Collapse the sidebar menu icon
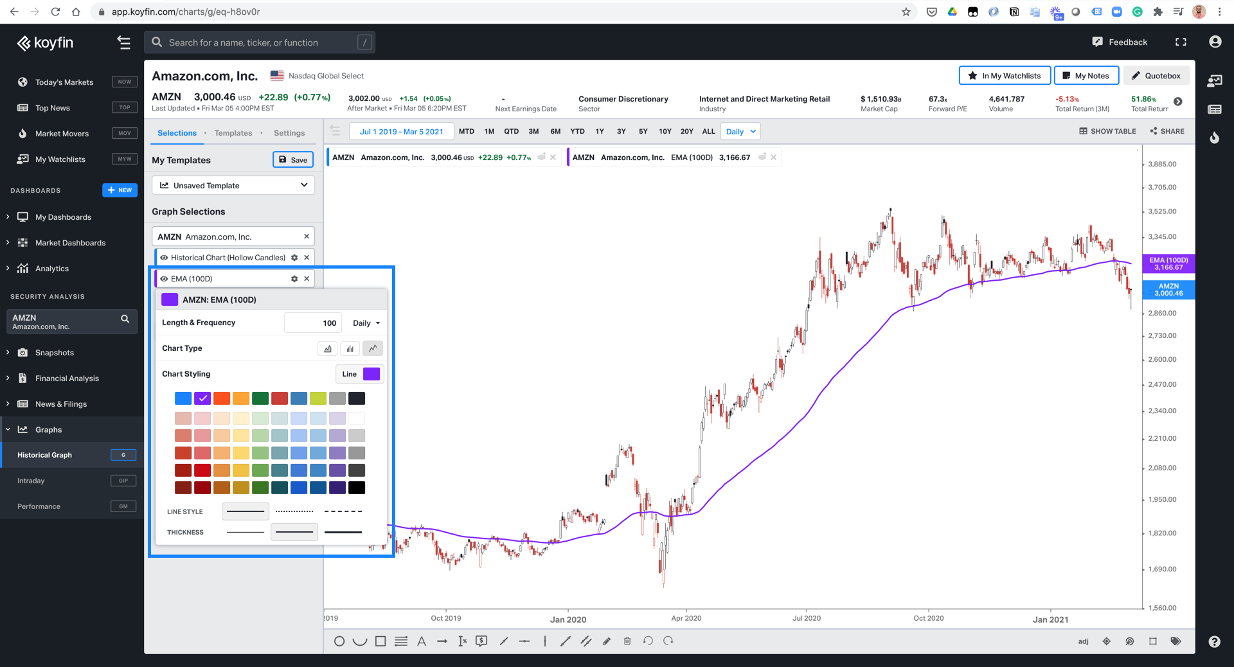The image size is (1234, 667). (123, 43)
